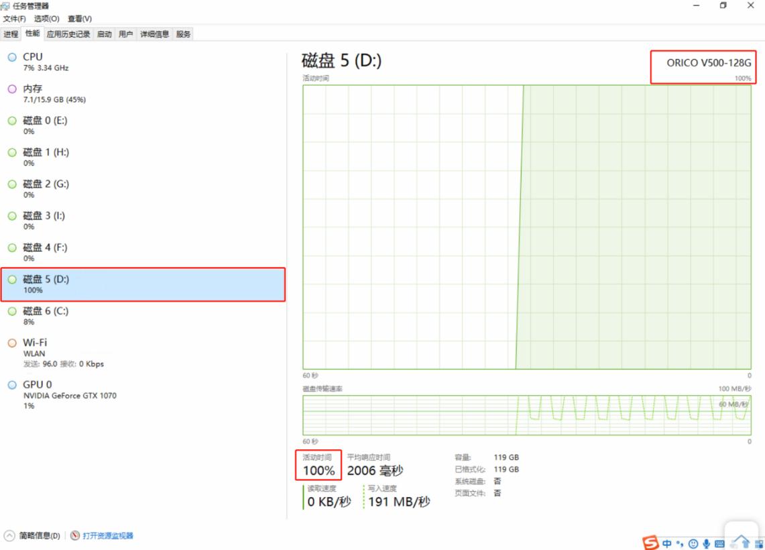Switch to the 进程 tab
This screenshot has height=550, width=765.
tap(11, 34)
